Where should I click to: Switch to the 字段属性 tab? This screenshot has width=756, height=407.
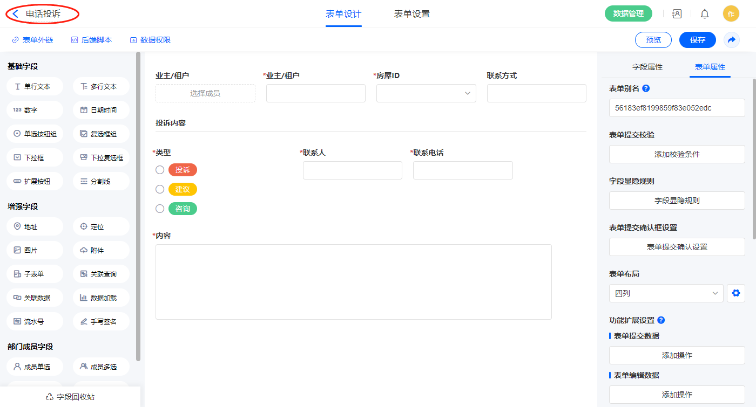(x=647, y=67)
